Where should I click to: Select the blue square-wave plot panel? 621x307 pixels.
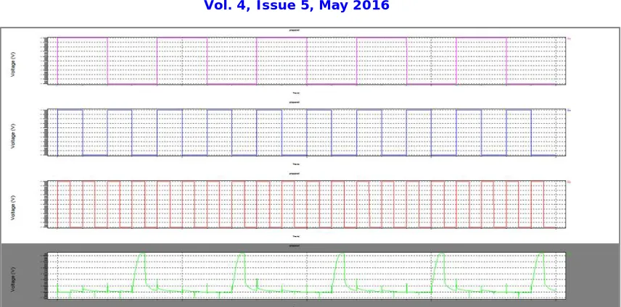(x=307, y=133)
